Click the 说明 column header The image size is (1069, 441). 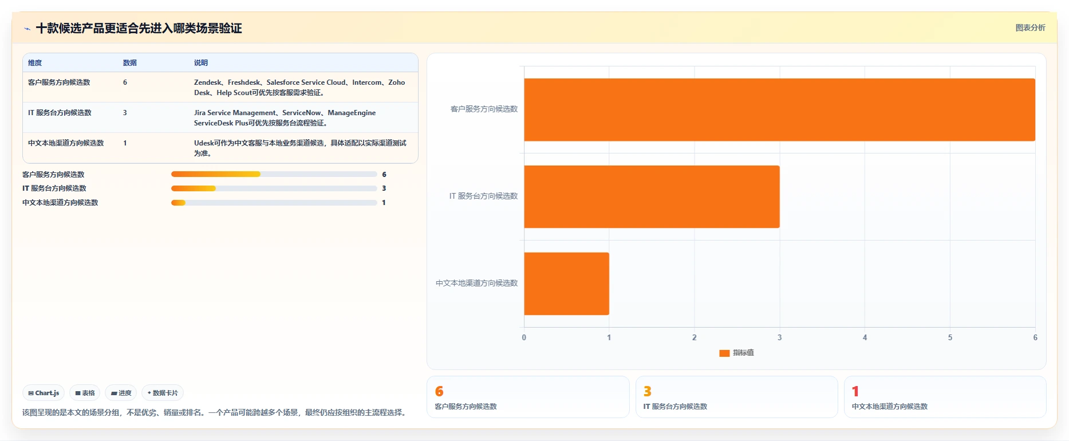[201, 63]
